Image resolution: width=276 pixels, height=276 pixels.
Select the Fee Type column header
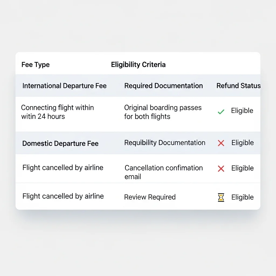click(x=36, y=65)
